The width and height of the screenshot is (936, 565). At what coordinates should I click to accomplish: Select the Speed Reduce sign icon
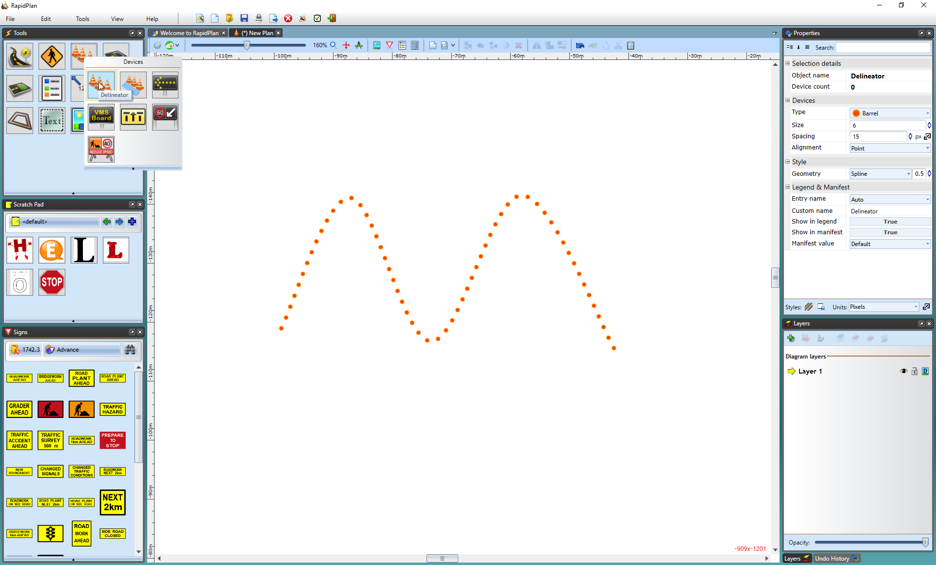pyautogui.click(x=101, y=149)
